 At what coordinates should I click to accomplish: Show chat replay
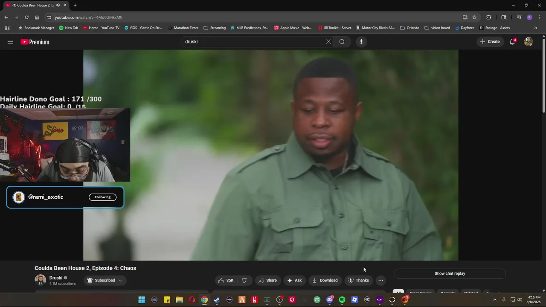tap(450, 274)
